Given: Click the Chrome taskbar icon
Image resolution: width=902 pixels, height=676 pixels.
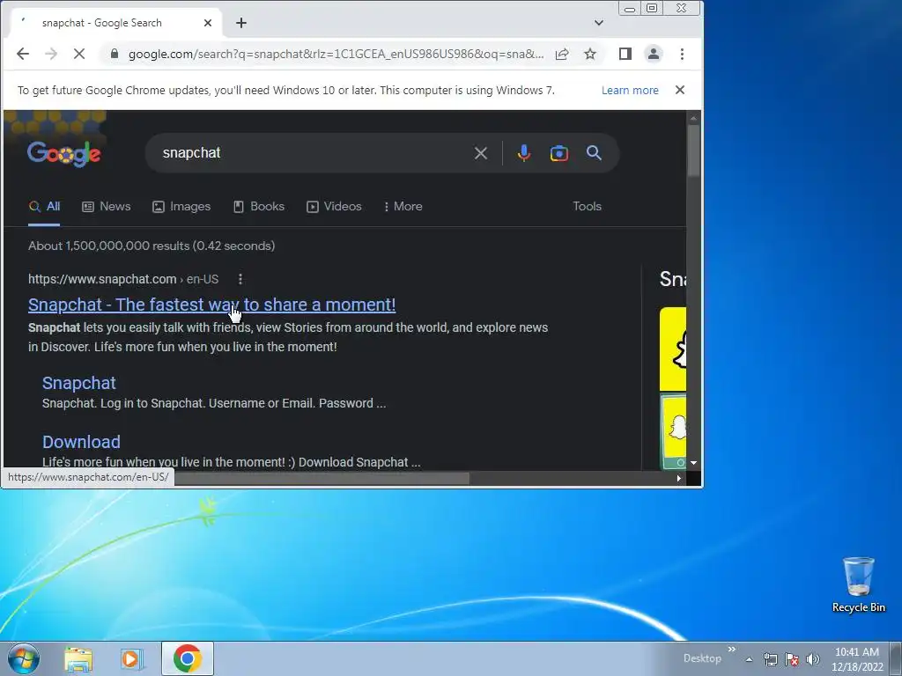Looking at the screenshot, I should pos(187,658).
